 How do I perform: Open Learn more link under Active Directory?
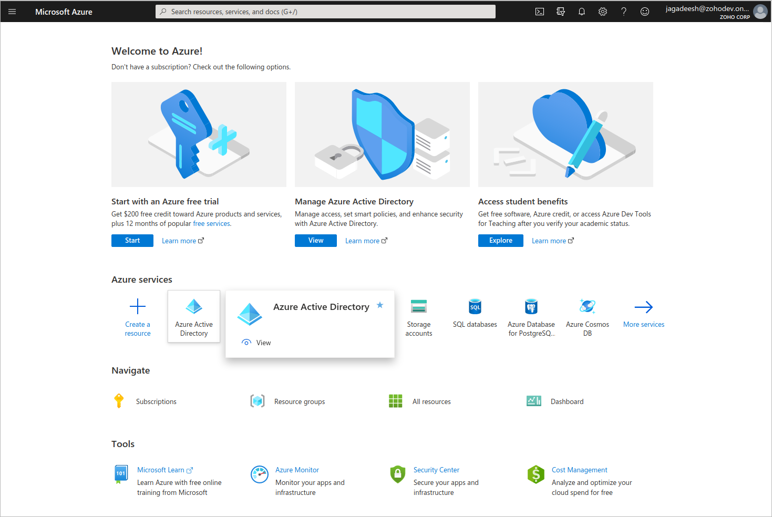click(x=366, y=241)
